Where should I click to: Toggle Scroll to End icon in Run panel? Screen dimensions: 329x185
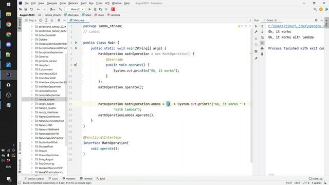click(x=262, y=43)
